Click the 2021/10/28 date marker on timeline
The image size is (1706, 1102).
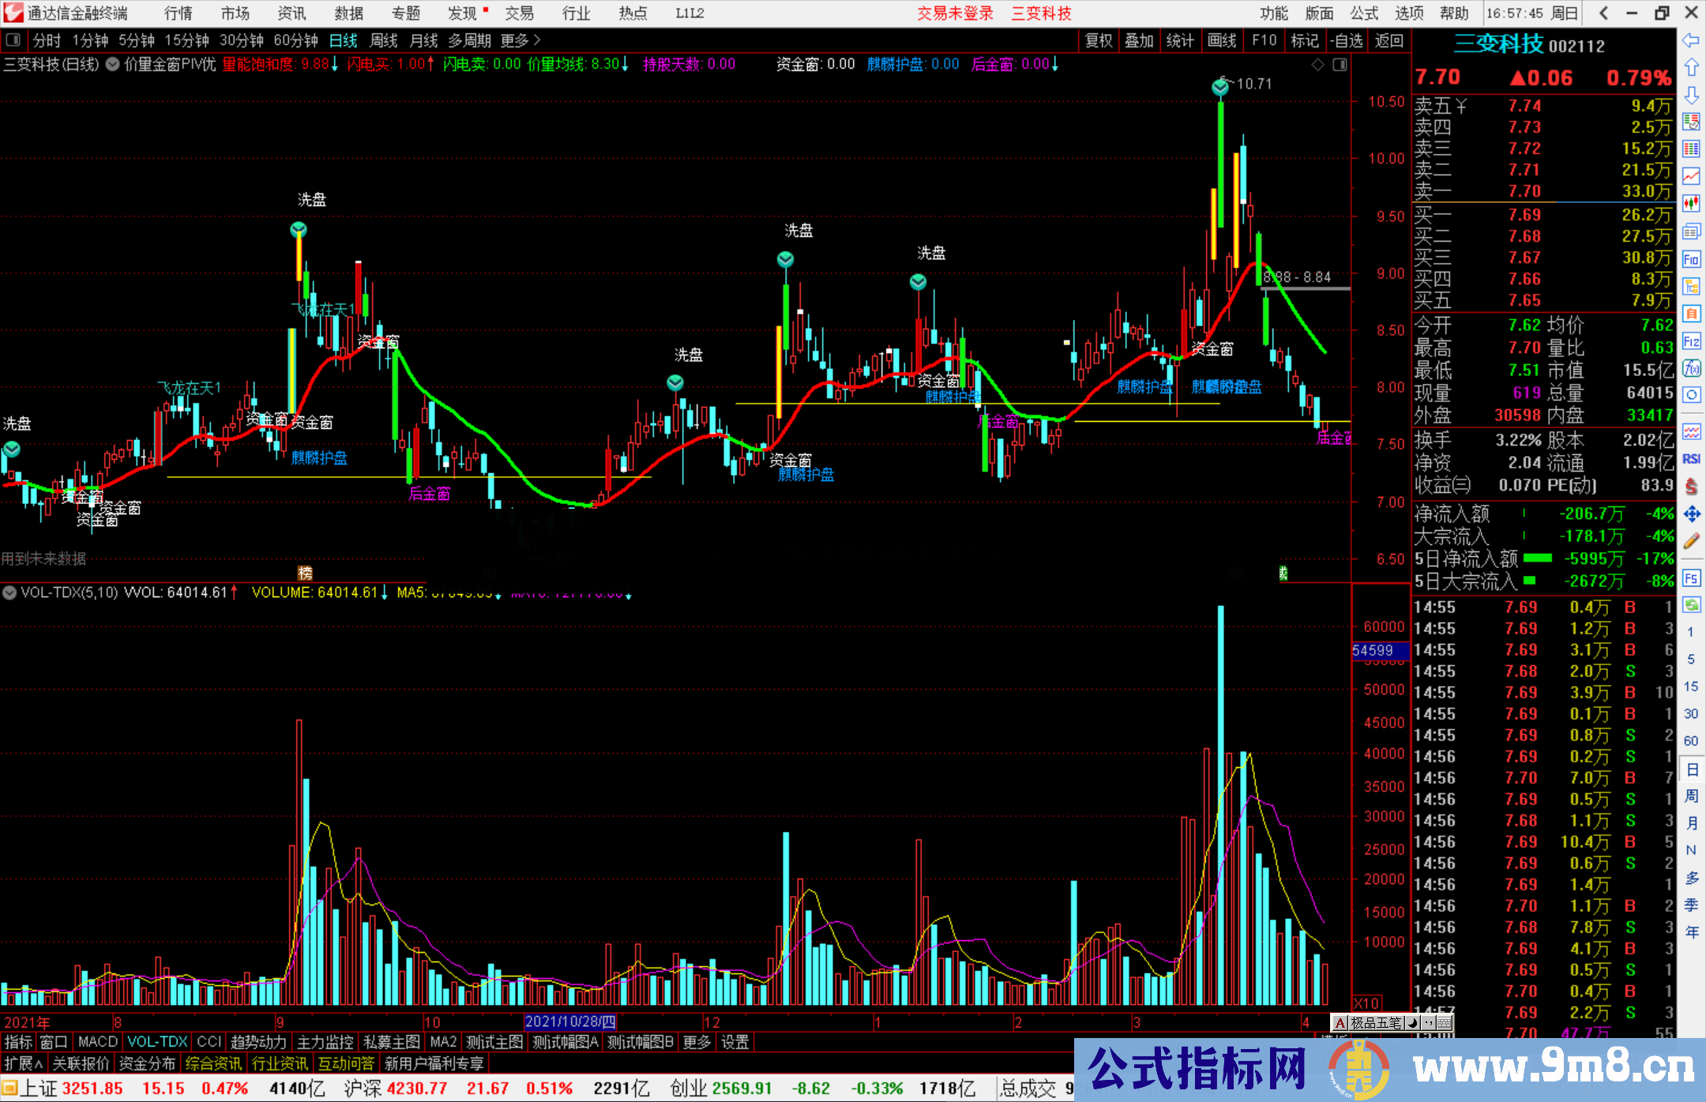569,1021
